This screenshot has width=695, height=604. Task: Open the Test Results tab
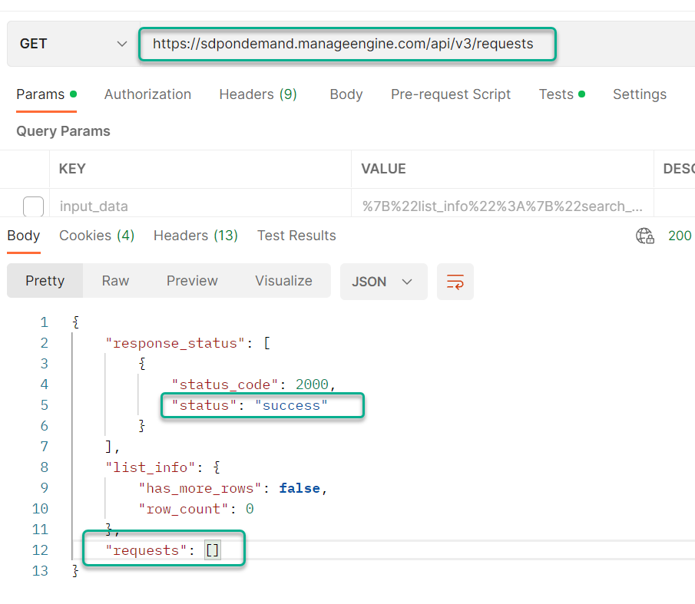click(x=296, y=236)
